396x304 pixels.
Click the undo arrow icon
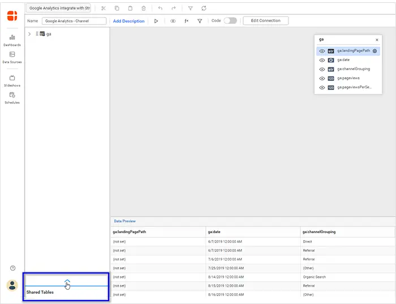pyautogui.click(x=160, y=8)
